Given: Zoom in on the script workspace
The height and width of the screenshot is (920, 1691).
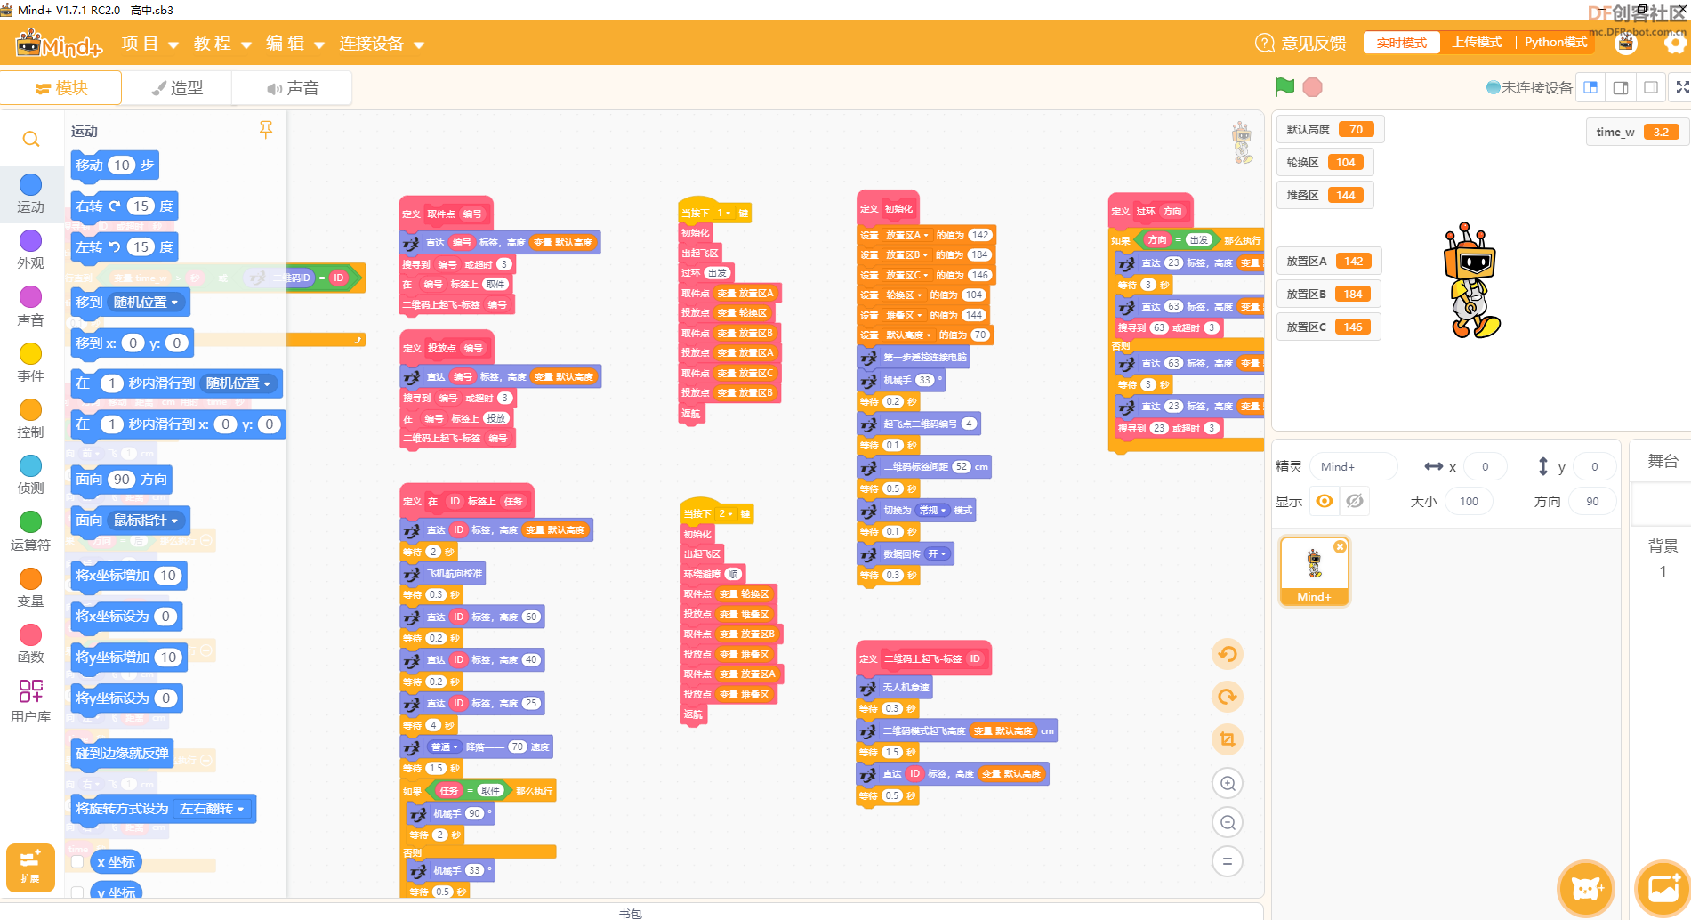Looking at the screenshot, I should (x=1228, y=783).
